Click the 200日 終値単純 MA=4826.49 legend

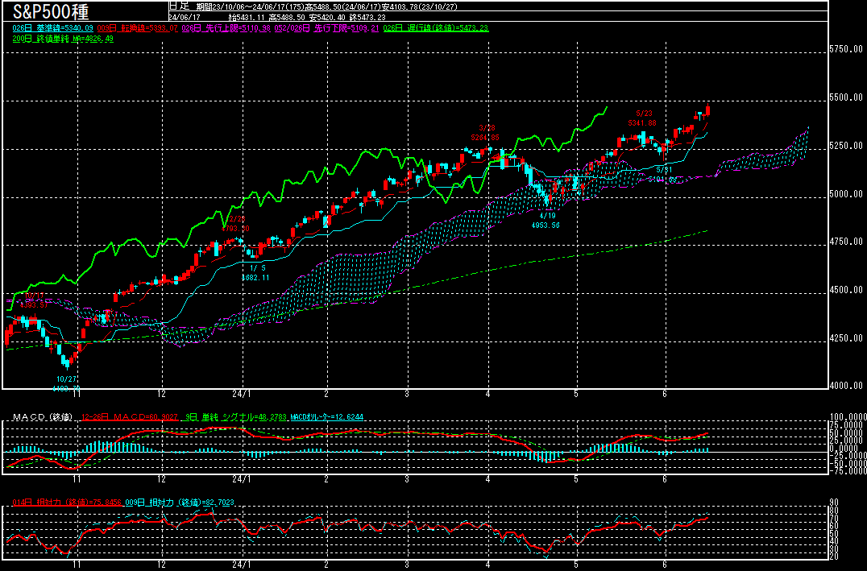point(63,39)
